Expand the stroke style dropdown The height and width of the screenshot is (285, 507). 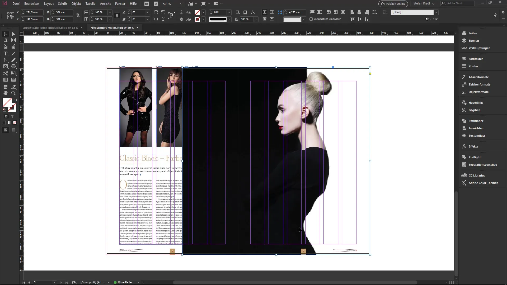[229, 19]
